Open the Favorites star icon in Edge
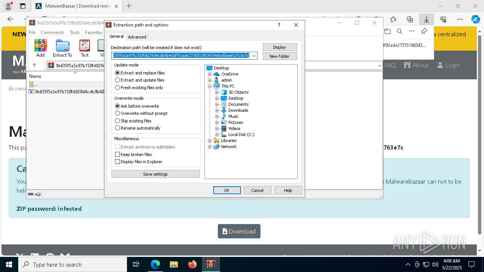This screenshot has width=484, height=272. pyautogui.click(x=393, y=19)
